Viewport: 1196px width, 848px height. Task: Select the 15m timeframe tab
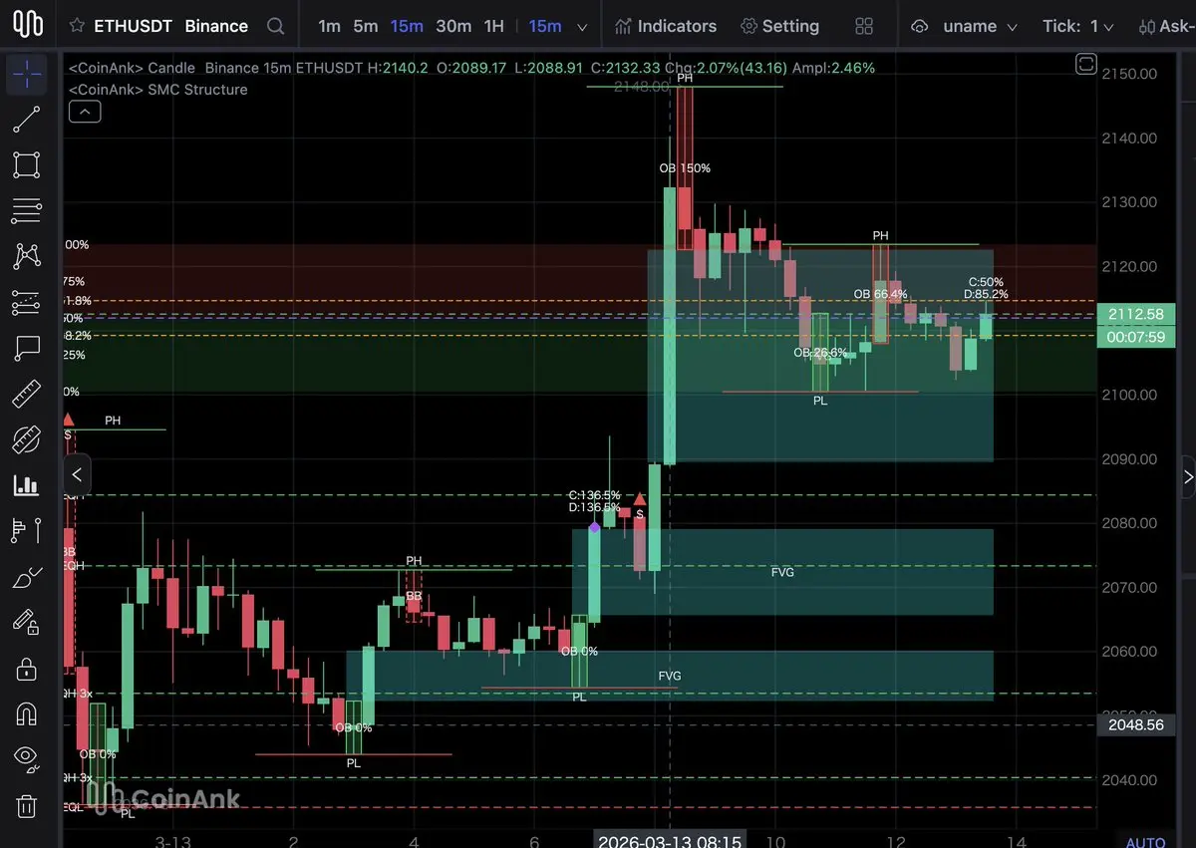click(406, 26)
